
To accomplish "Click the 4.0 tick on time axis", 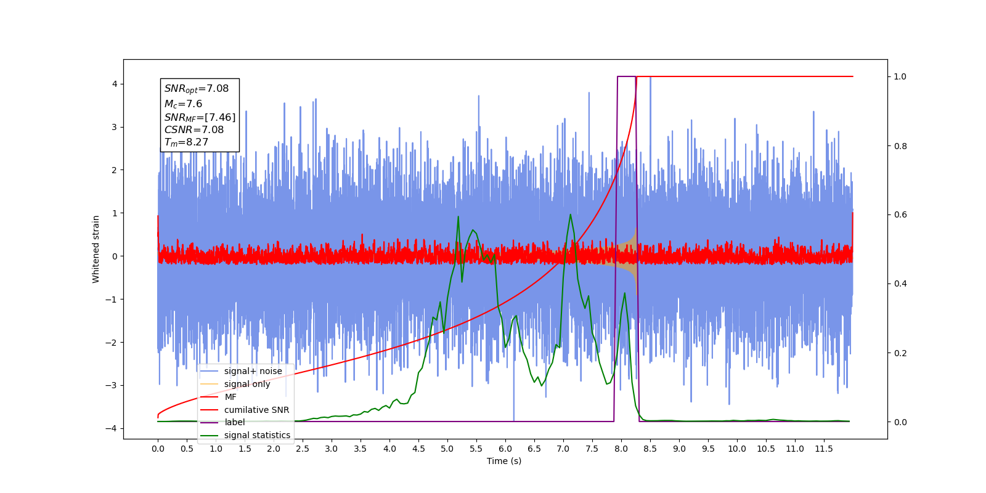I will [389, 449].
